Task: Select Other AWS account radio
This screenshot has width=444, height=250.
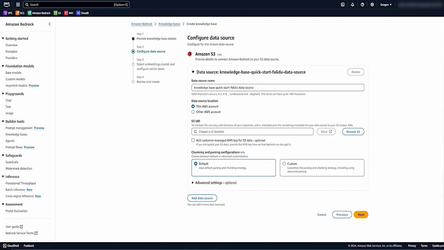Action: tap(193, 112)
